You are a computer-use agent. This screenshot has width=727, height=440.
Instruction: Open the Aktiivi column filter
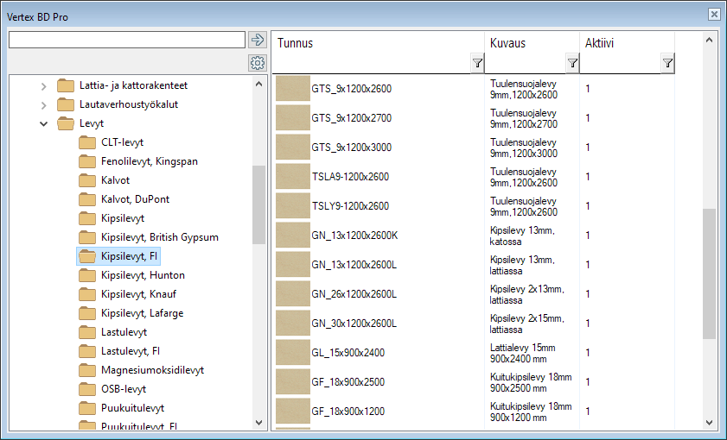(666, 63)
